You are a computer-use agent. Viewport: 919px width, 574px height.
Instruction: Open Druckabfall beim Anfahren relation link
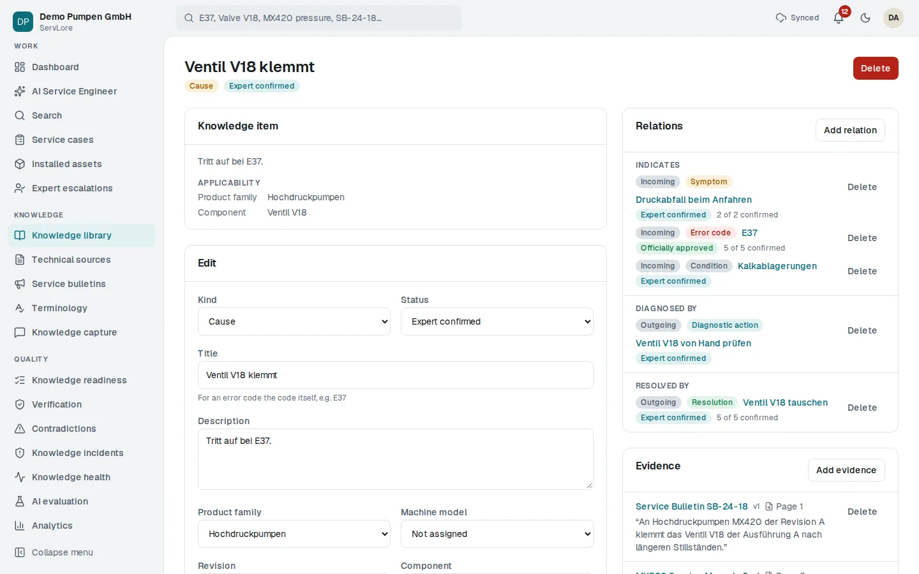(x=694, y=200)
